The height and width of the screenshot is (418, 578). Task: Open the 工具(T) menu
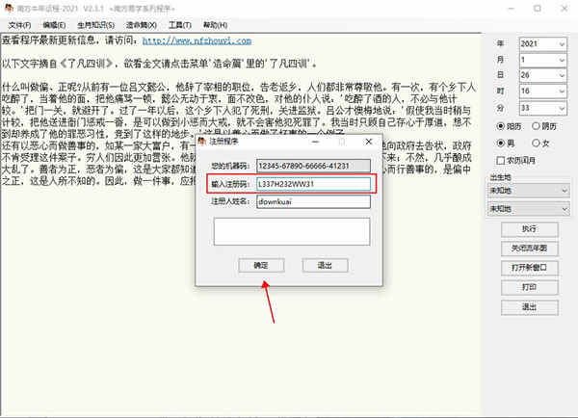click(180, 25)
